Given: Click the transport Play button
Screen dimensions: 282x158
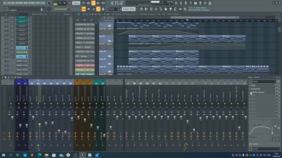Looking at the screenshot, I should pyautogui.click(x=60, y=3).
